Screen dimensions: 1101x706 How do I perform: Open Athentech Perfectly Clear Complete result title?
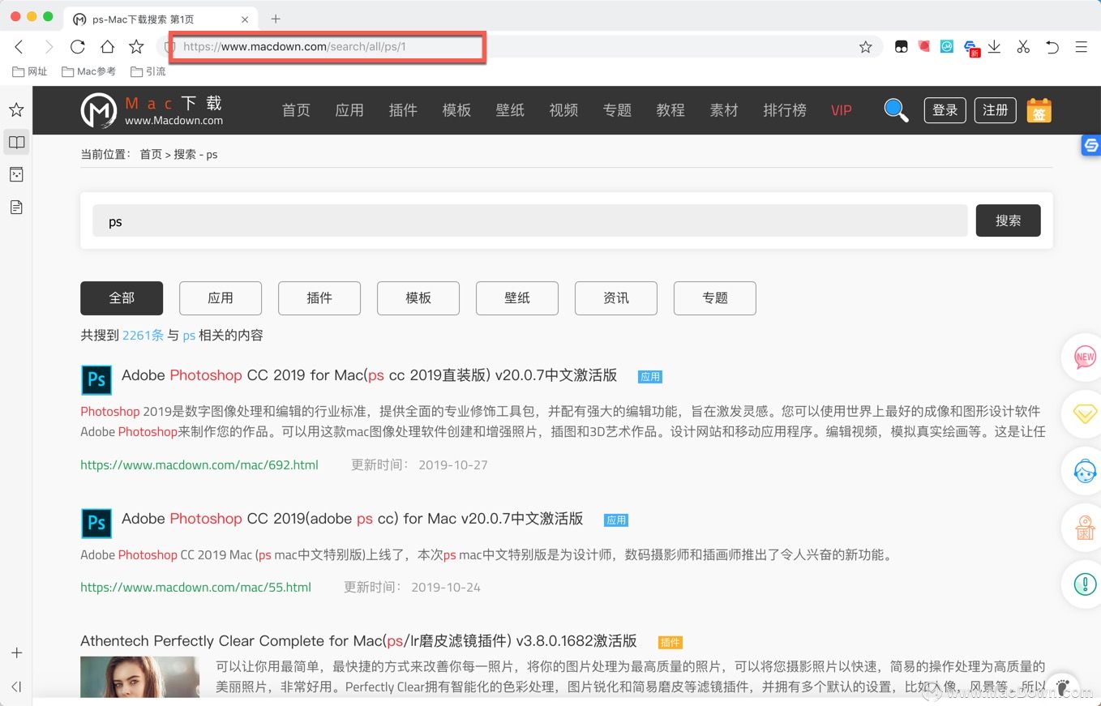[x=358, y=641]
